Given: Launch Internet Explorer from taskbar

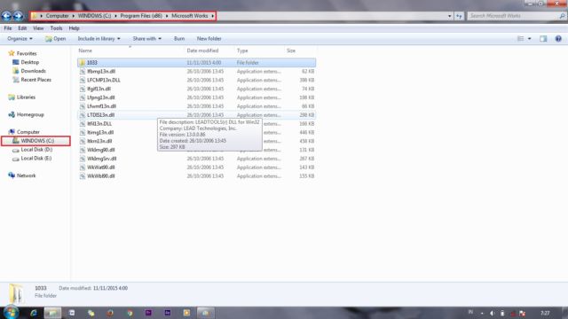Looking at the screenshot, I should coord(34,313).
